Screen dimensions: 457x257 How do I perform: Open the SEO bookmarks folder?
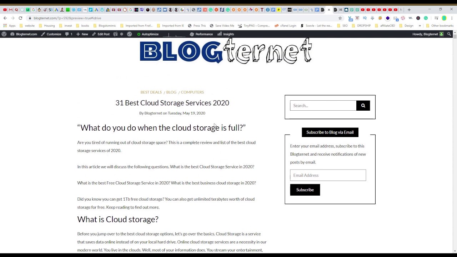pyautogui.click(x=342, y=26)
